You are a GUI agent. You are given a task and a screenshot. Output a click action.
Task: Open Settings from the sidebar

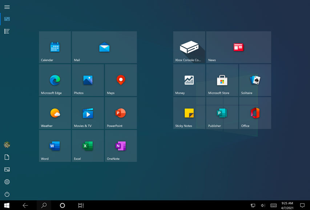click(7, 181)
